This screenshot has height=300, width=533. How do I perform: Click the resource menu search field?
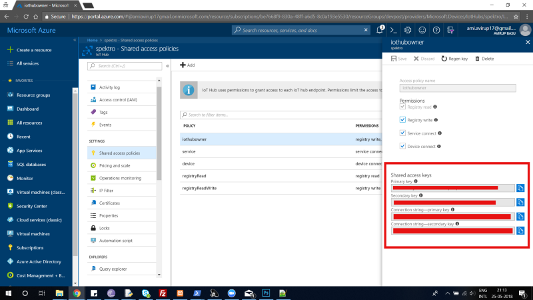125,66
